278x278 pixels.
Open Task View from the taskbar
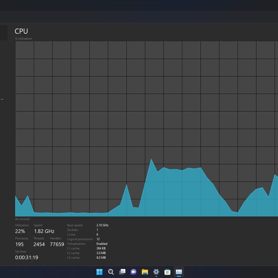coord(122,272)
